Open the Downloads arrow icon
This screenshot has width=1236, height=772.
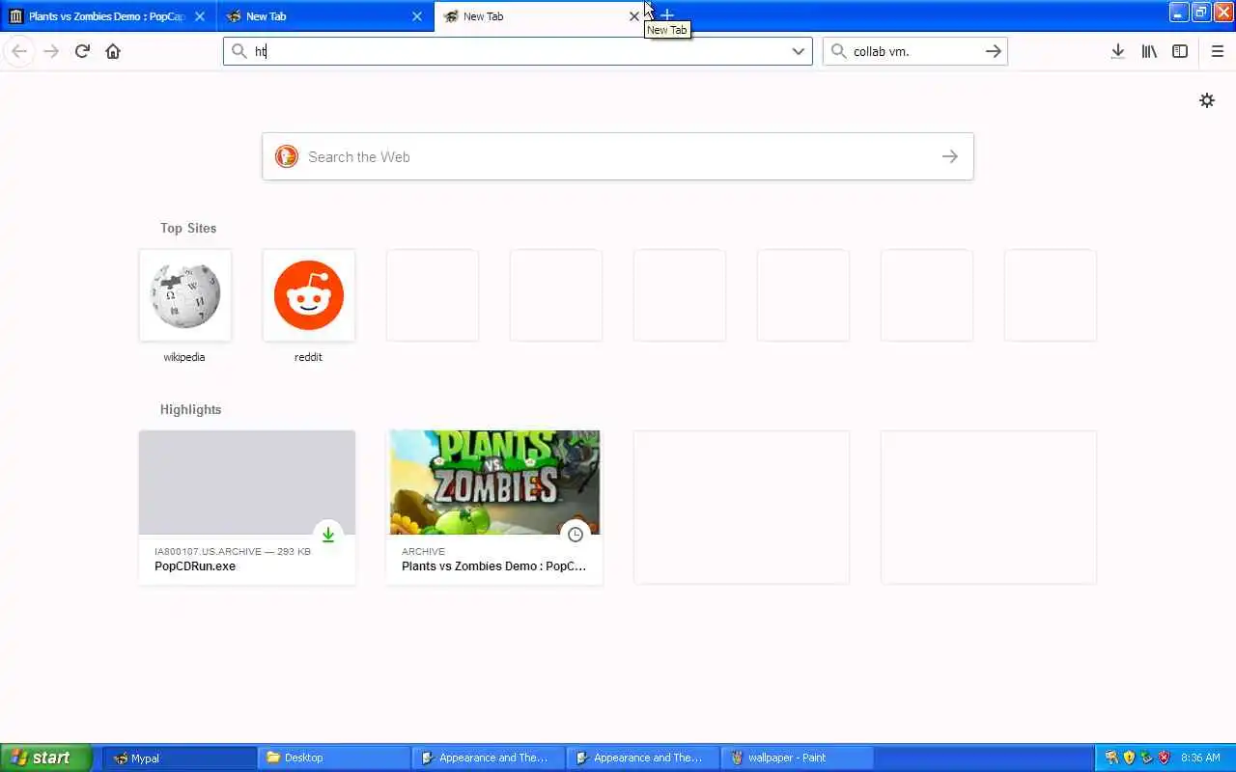1118,51
